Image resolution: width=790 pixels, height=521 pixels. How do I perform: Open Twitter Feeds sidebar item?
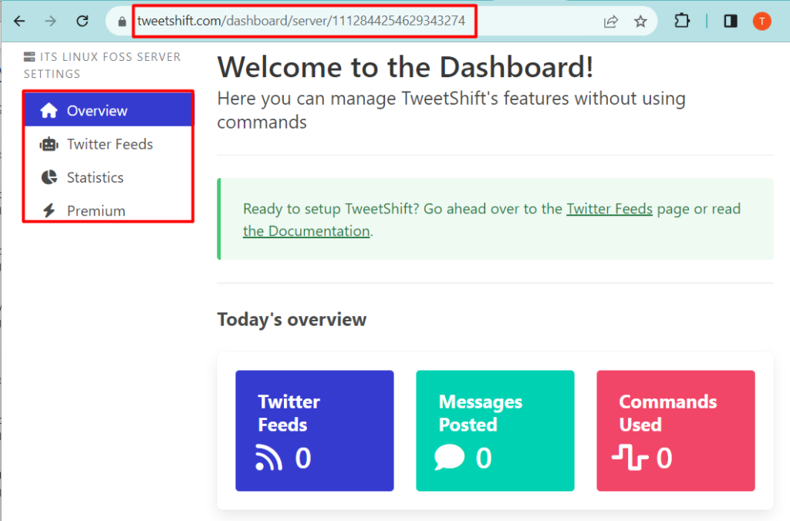point(108,144)
